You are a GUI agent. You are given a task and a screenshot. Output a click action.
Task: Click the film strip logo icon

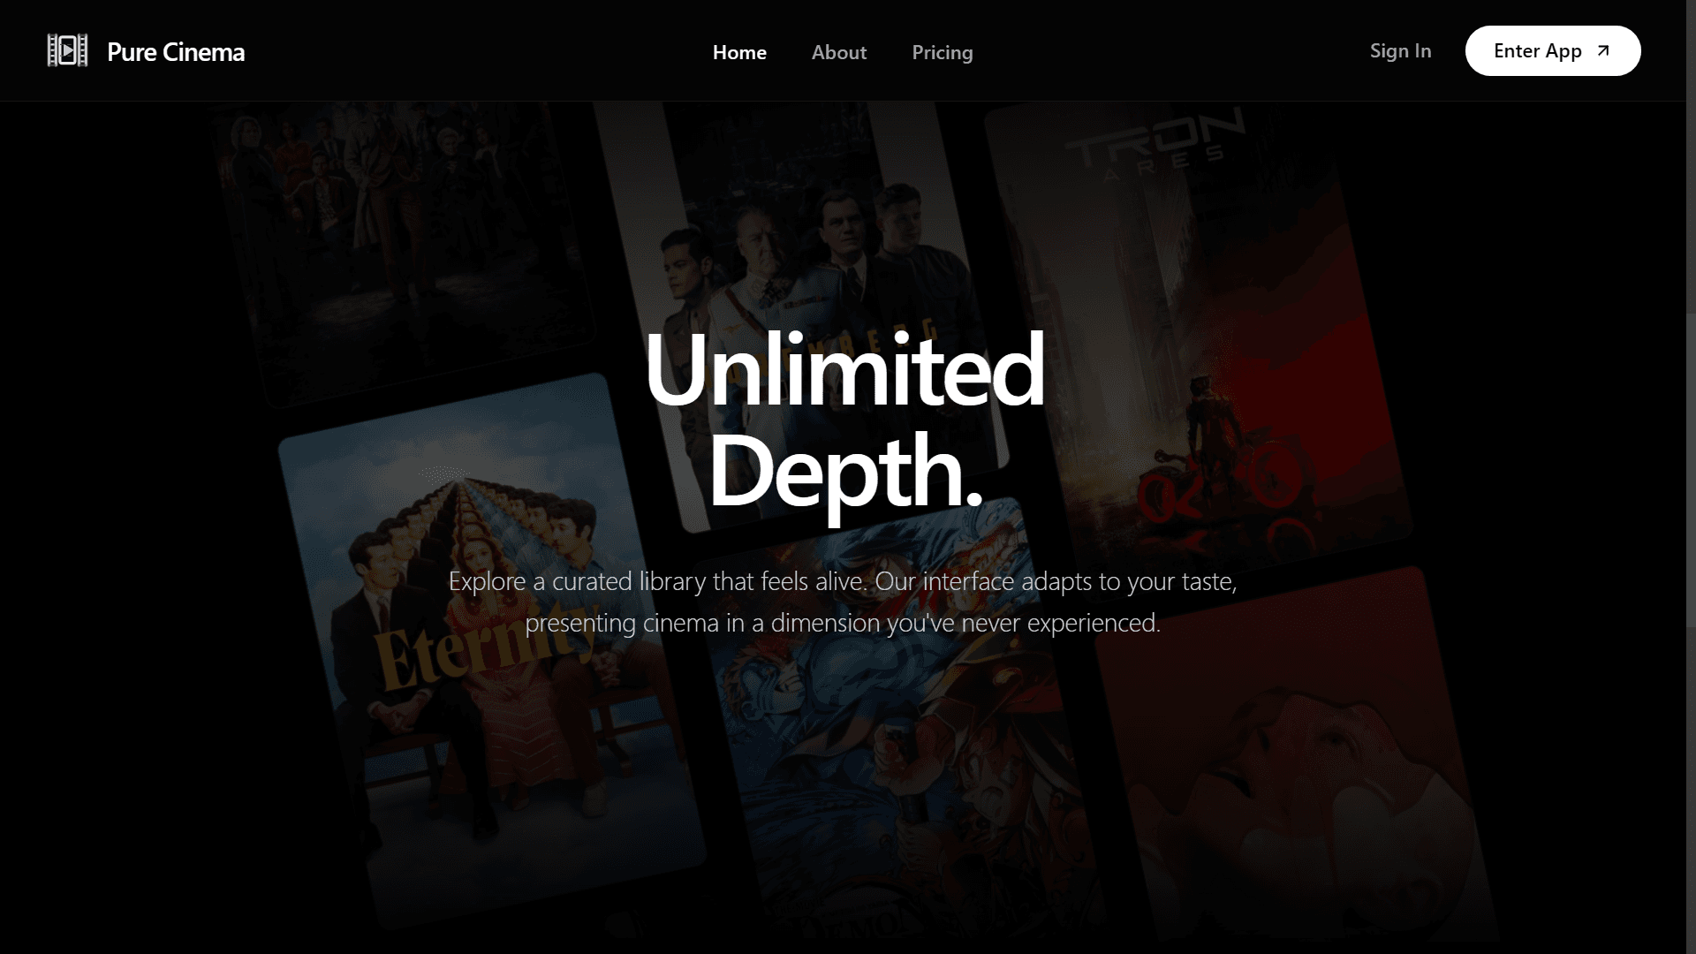point(67,51)
